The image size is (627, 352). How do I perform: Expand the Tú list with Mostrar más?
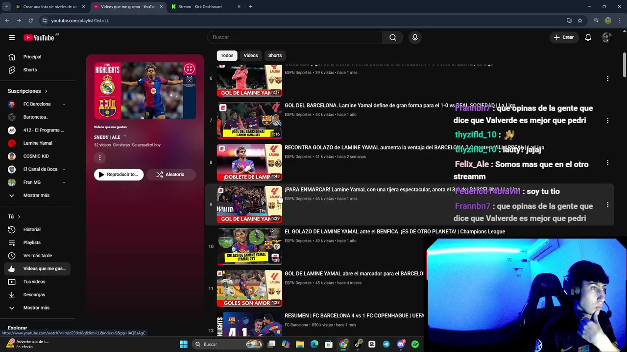pyautogui.click(x=37, y=308)
